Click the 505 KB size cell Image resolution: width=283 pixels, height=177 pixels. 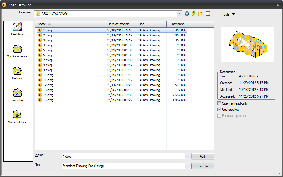coord(180,85)
